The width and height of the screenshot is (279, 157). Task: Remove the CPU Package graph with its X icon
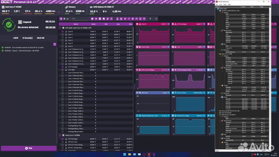[x=173, y=24]
